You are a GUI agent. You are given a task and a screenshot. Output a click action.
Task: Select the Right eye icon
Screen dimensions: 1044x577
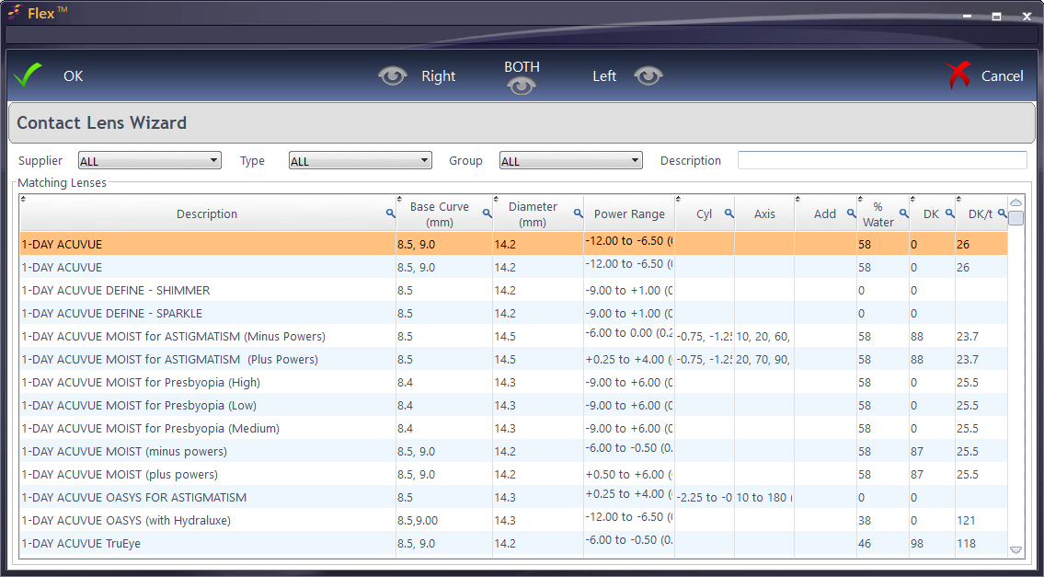click(x=393, y=76)
